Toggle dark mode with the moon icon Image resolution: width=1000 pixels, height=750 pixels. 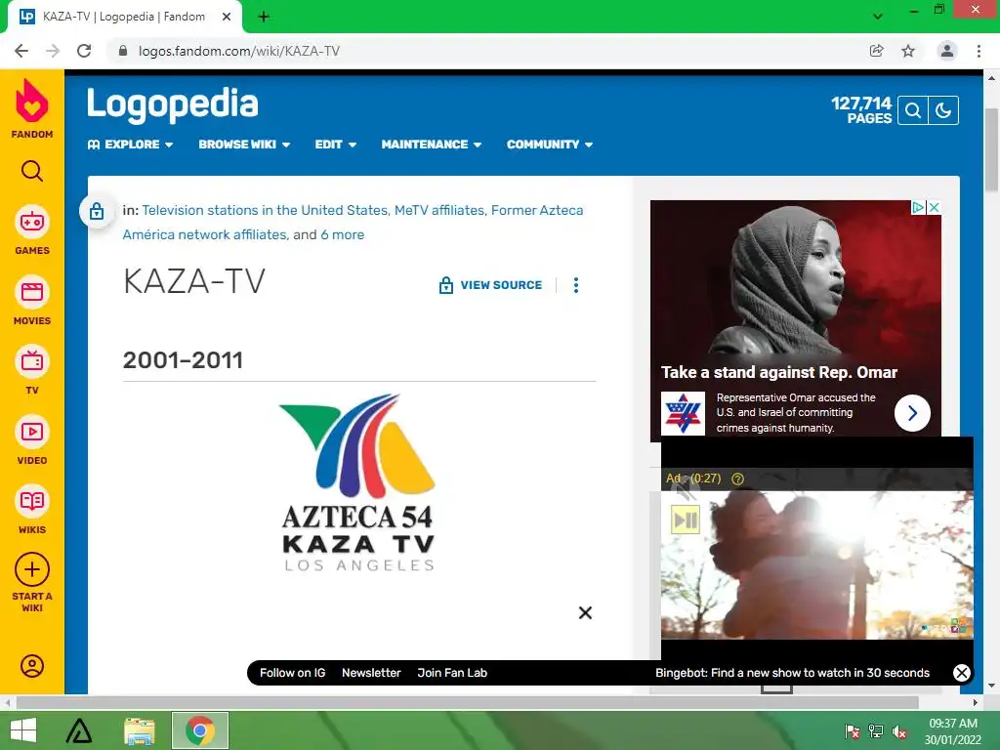click(943, 110)
